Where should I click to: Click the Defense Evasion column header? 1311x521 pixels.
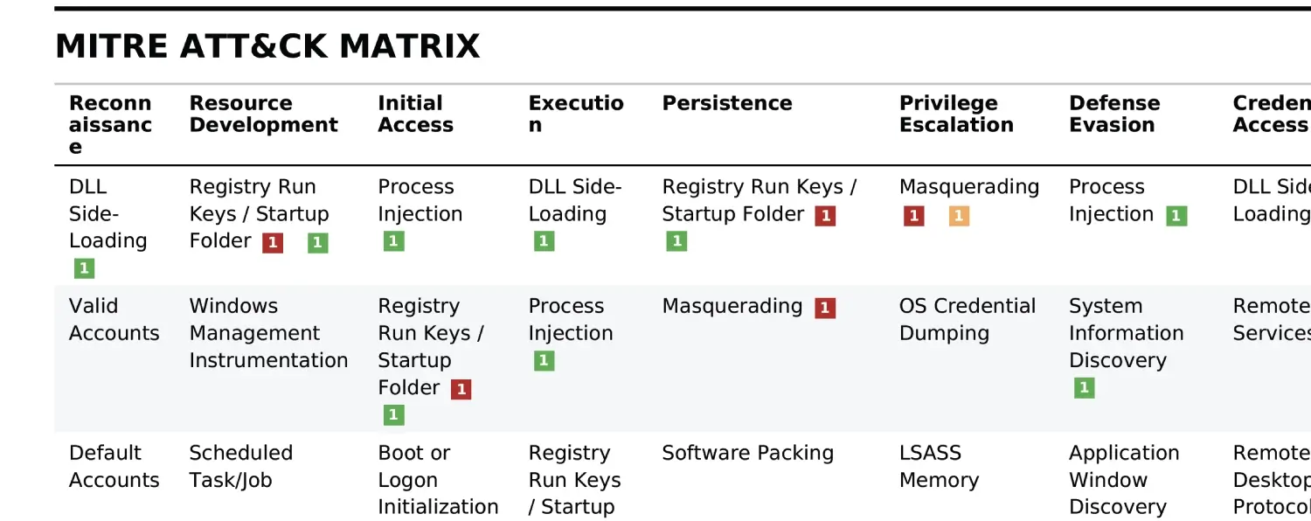click(x=1113, y=114)
